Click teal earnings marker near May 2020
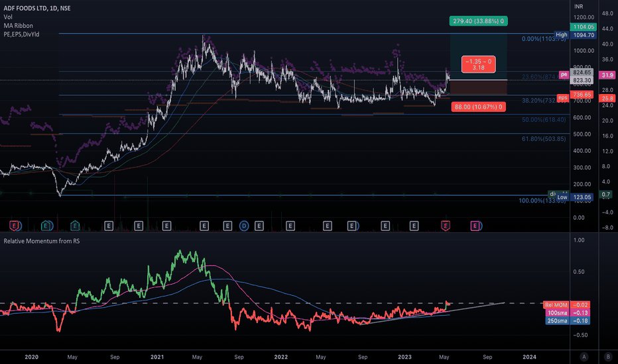This screenshot has height=364, width=618. coord(75,226)
